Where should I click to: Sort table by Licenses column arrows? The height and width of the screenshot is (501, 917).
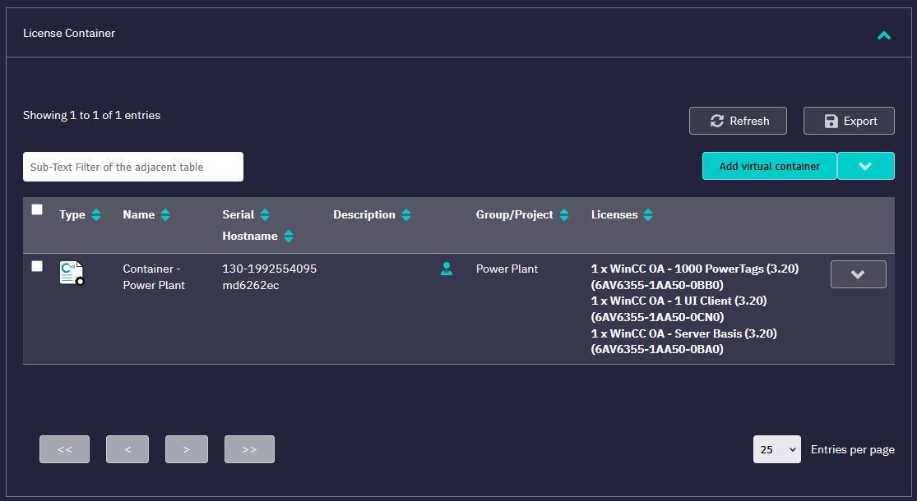(x=648, y=215)
